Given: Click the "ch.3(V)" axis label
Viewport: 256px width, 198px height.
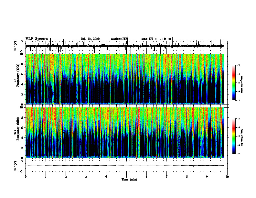Looking at the screenshot, I should coord(16,166).
